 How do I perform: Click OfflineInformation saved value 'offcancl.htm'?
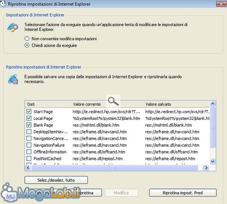[172, 152]
